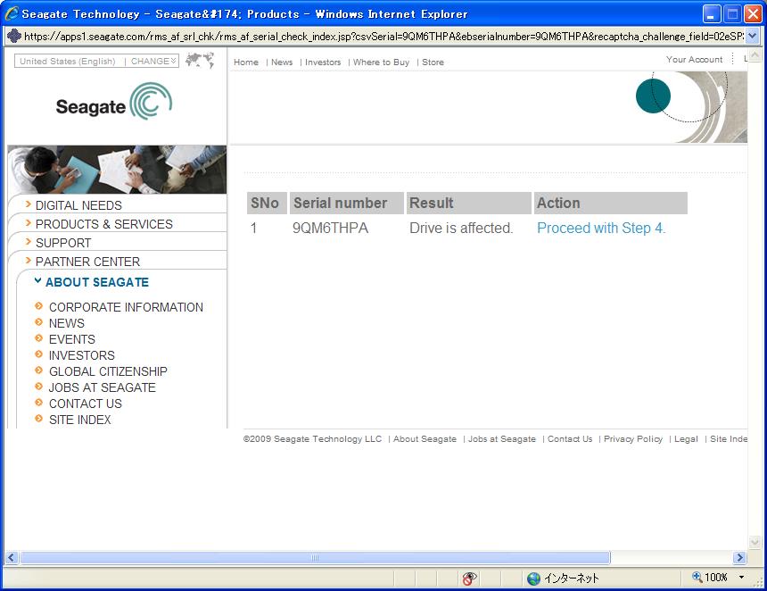Screen dimensions: 767x591
Task: Click the Proceed with Step 4 link
Action: (x=601, y=229)
